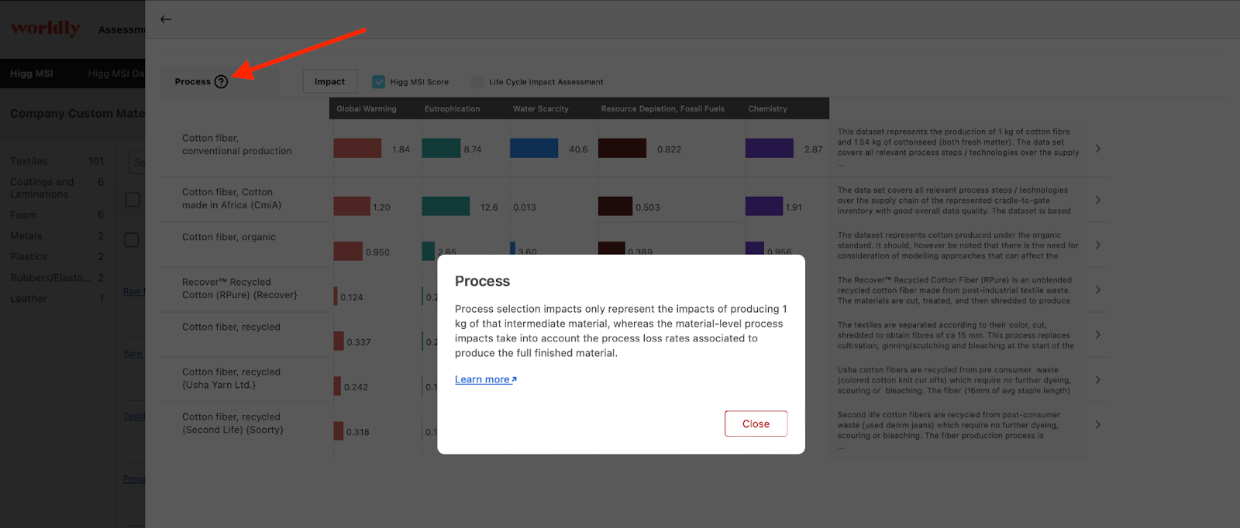Click the back arrow icon
This screenshot has width=1240, height=528.
click(166, 19)
